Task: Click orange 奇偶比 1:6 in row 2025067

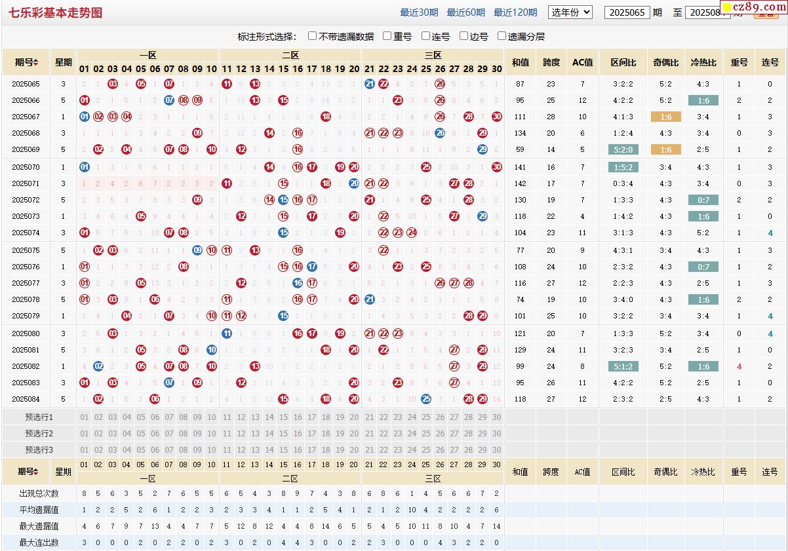Action: pos(666,117)
